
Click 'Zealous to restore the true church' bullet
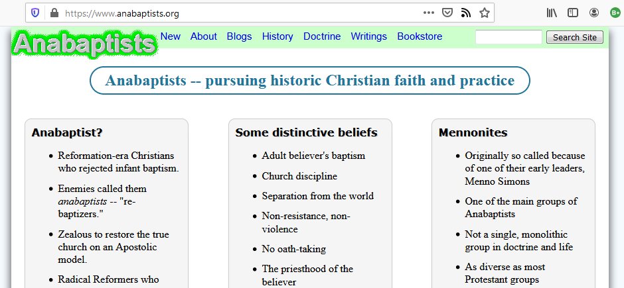pos(114,247)
